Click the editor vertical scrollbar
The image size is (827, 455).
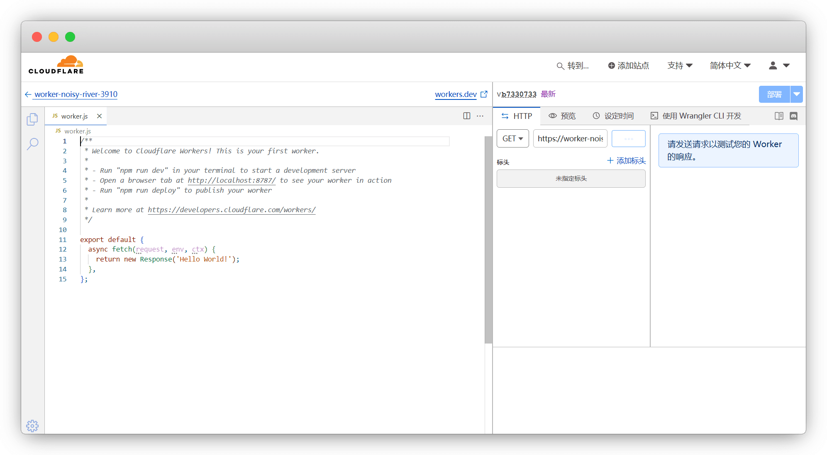click(488, 240)
